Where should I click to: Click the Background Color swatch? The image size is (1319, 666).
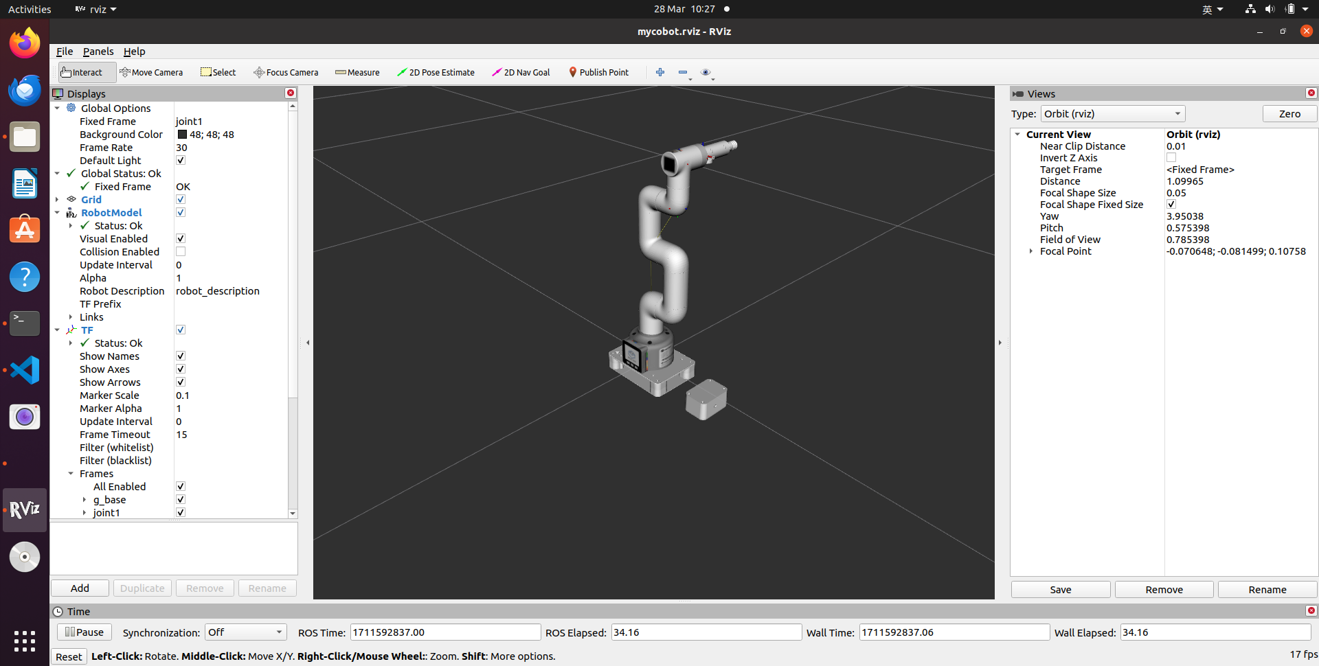pyautogui.click(x=182, y=135)
